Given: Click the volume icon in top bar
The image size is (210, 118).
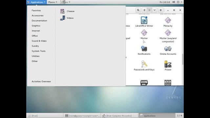Looking at the screenshot, I should [x=174, y=2].
